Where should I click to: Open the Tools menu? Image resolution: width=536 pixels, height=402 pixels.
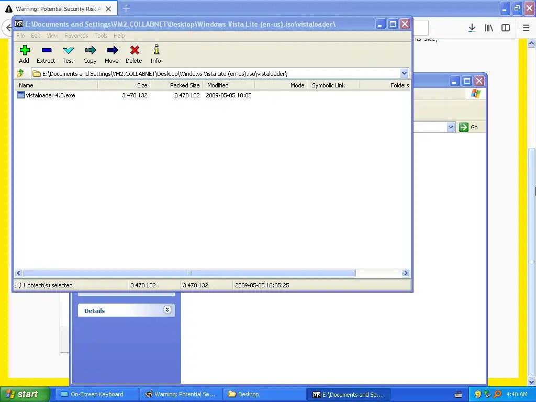pos(101,36)
